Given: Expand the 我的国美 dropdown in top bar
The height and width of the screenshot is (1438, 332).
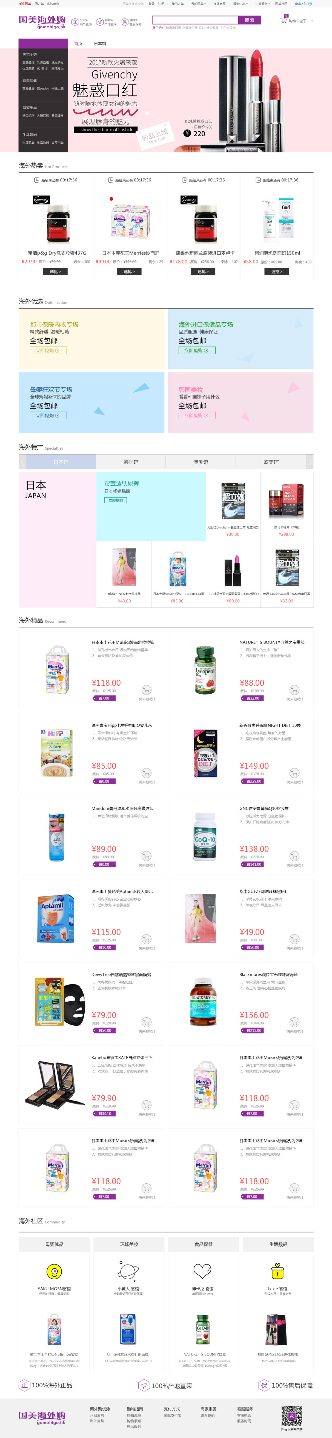Looking at the screenshot, I should point(198,3).
